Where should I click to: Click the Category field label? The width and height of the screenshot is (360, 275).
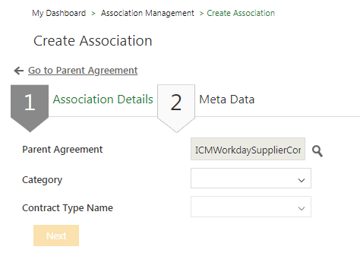click(x=42, y=180)
